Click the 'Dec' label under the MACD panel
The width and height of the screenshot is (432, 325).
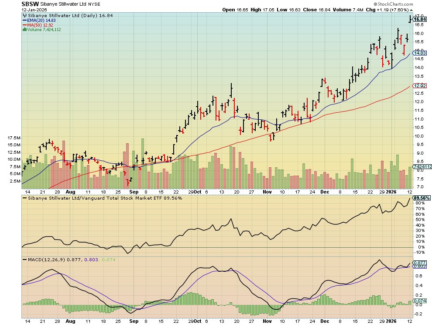click(325, 321)
